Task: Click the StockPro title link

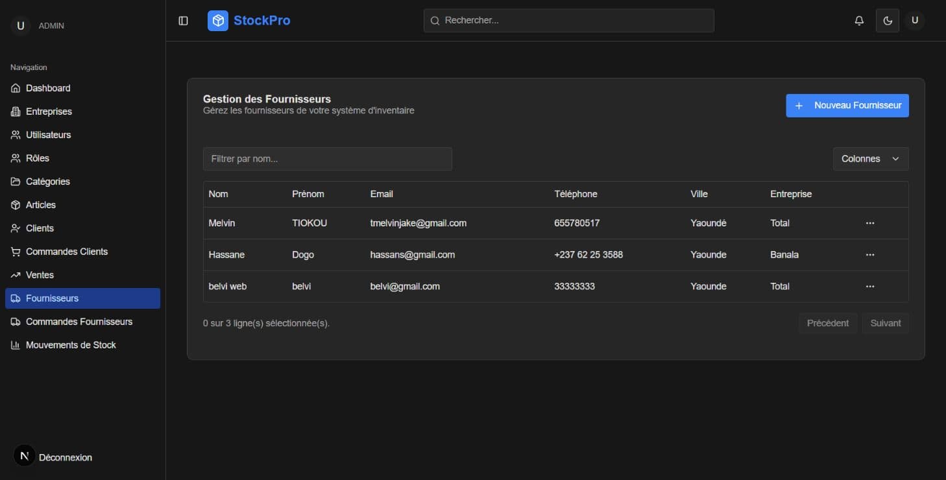Action: tap(262, 21)
